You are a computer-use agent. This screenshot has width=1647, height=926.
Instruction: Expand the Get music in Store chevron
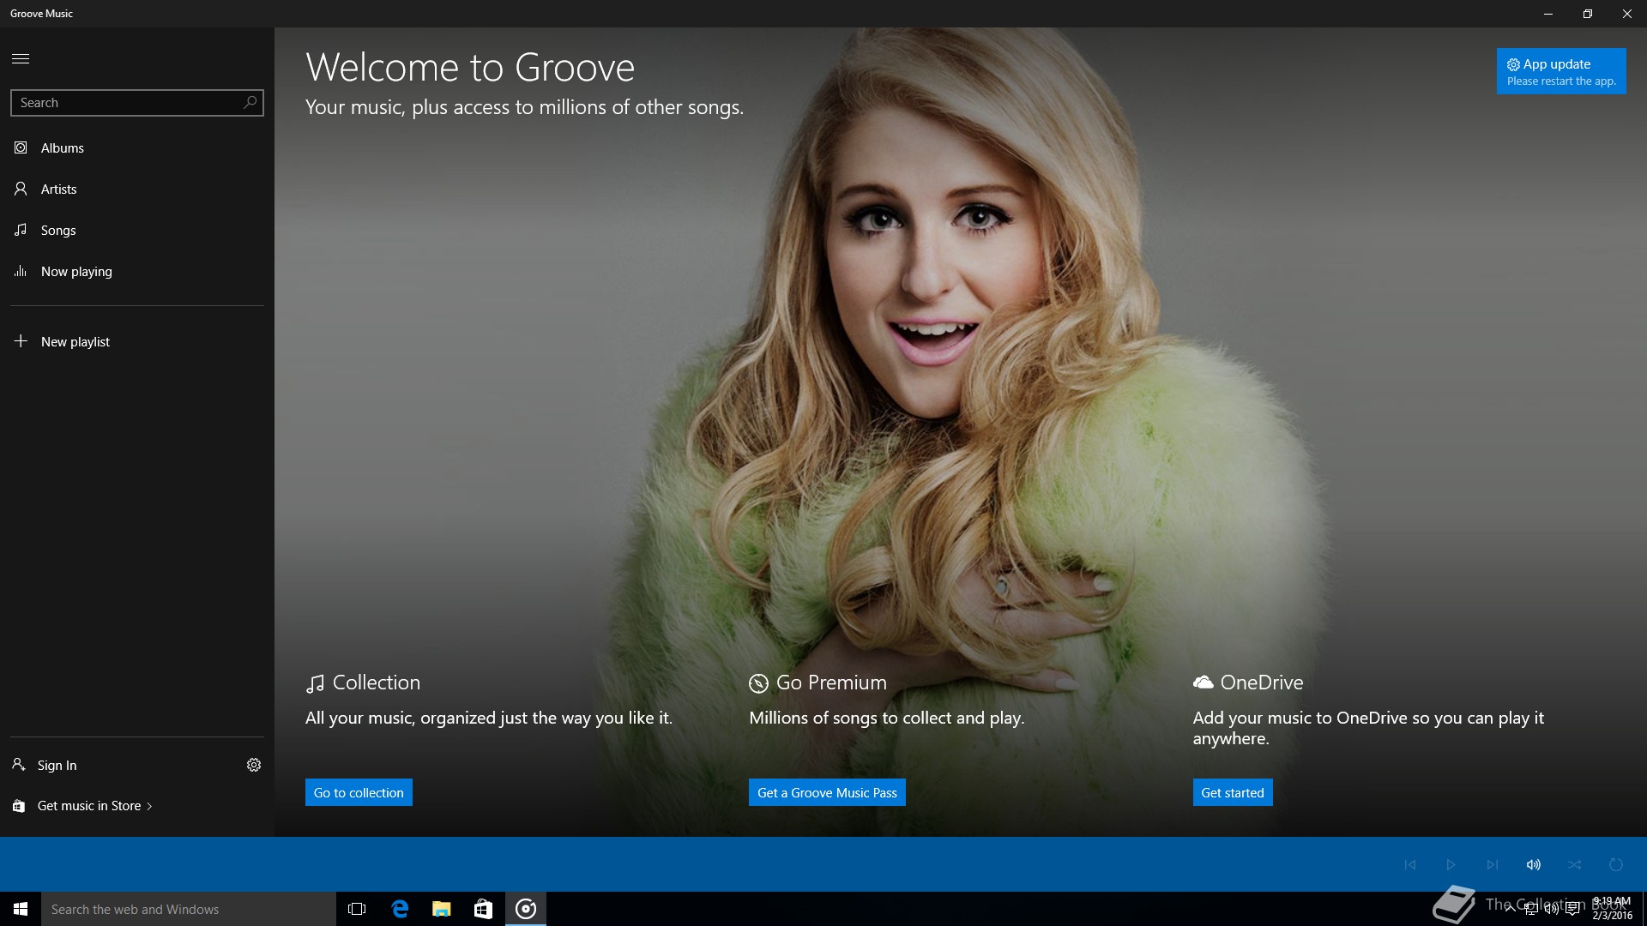(x=149, y=806)
